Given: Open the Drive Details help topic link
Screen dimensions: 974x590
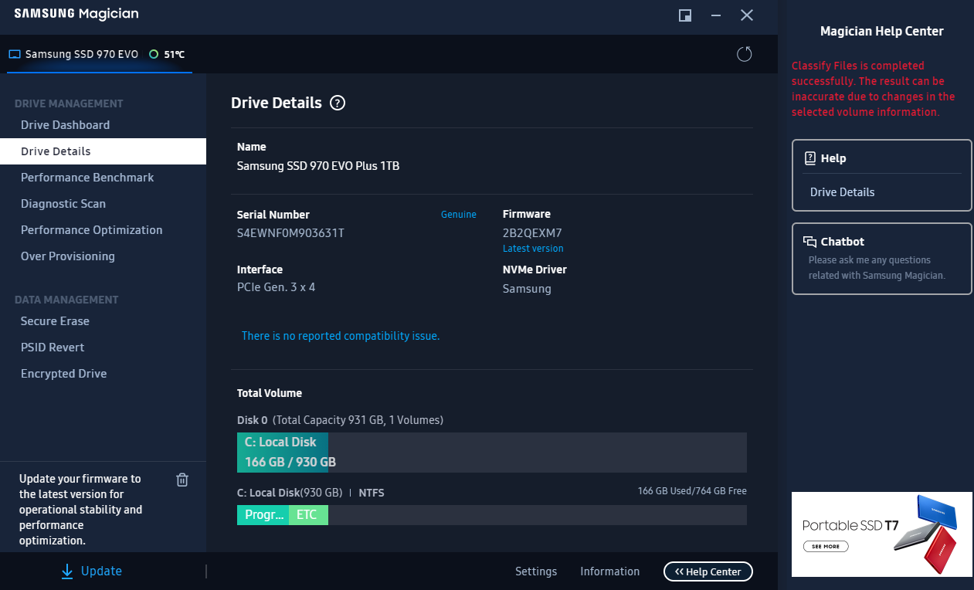Looking at the screenshot, I should point(843,192).
